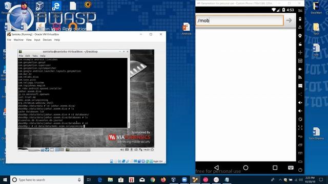Open the terminal's File menu
This screenshot has height=184, width=328.
tap(21, 56)
